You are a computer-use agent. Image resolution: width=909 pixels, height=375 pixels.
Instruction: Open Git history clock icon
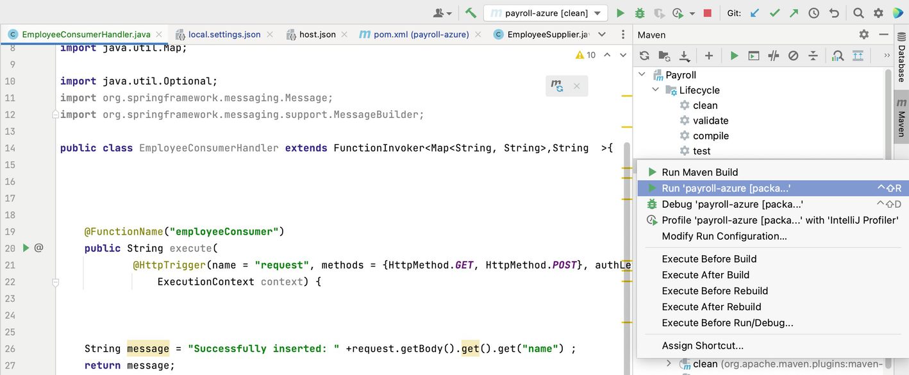coord(813,13)
